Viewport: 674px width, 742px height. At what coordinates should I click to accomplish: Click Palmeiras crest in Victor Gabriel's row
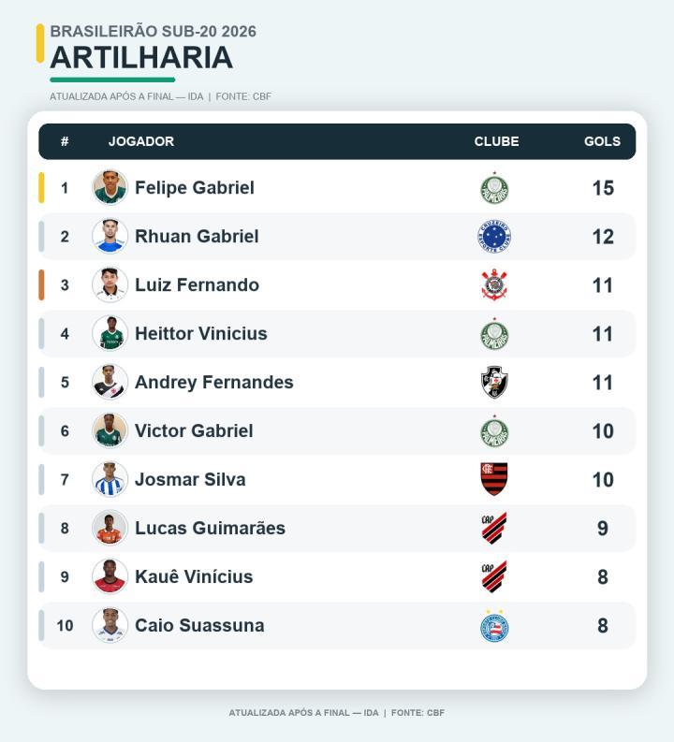coord(494,430)
